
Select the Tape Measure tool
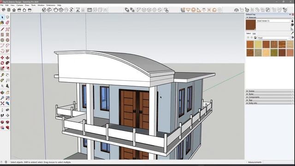click(x=2, y=75)
